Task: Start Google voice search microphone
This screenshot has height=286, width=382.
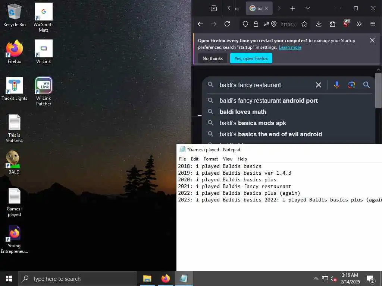Action: tap(337, 85)
